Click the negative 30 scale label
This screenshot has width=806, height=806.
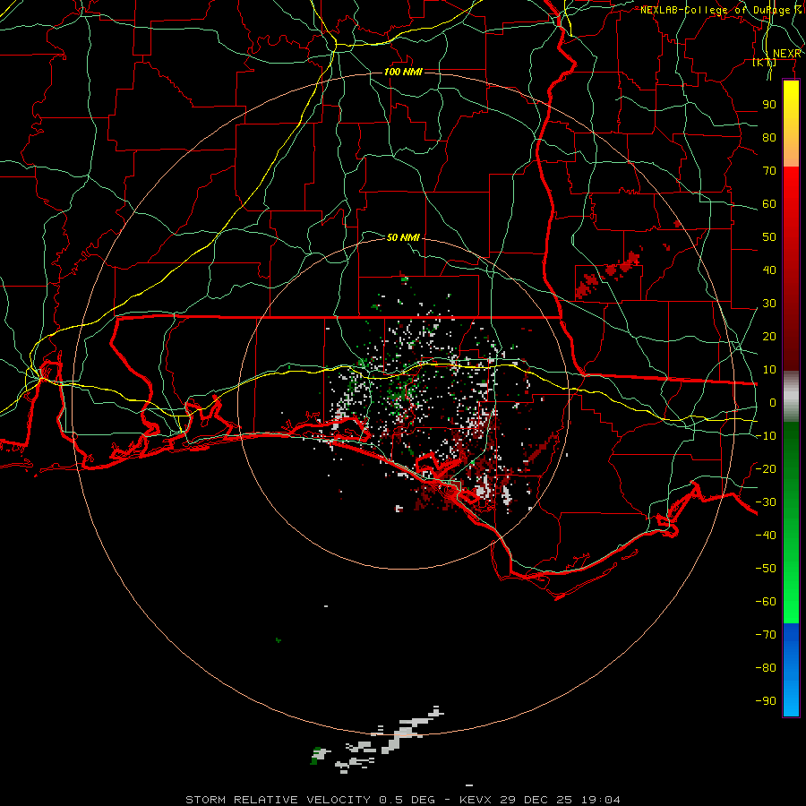[x=766, y=502]
